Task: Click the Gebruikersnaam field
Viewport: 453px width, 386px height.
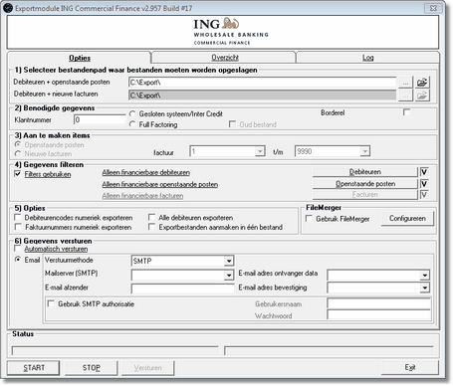Action: coord(379,303)
